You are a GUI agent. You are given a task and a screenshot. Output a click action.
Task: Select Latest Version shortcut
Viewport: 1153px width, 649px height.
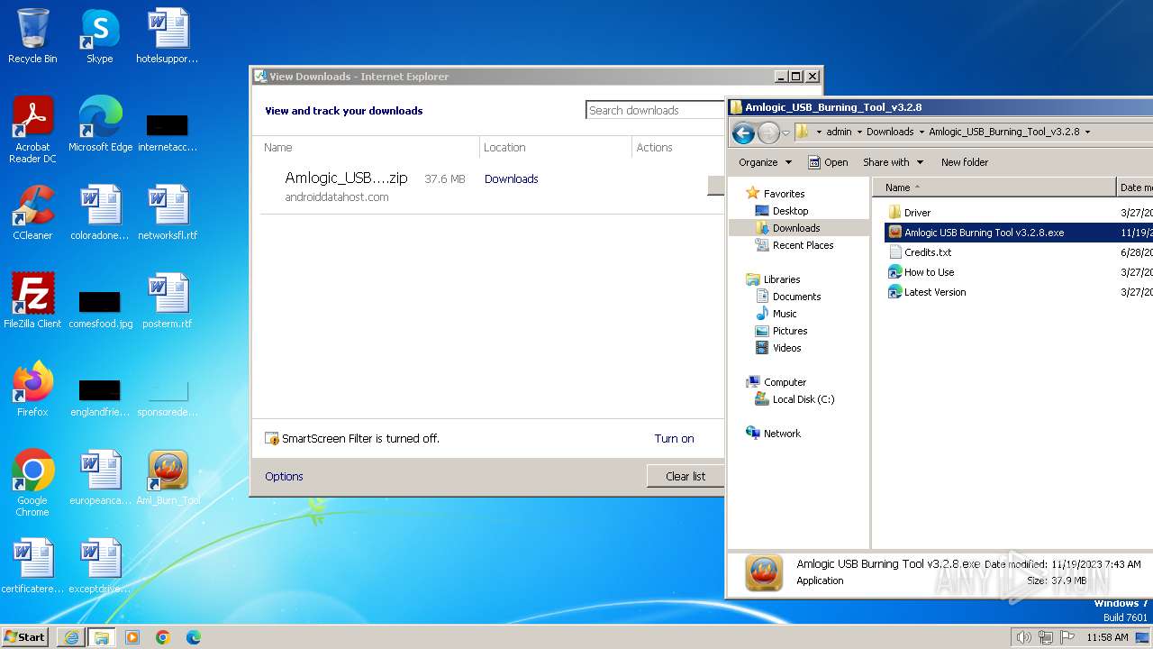tap(927, 292)
